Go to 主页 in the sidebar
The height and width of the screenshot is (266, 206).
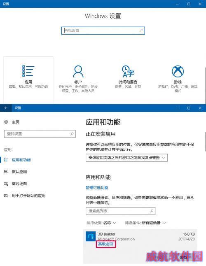(x=15, y=122)
